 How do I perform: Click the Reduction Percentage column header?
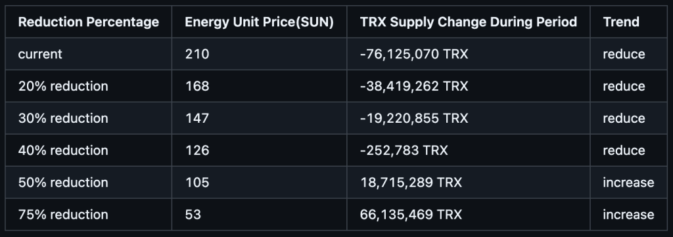tap(89, 22)
